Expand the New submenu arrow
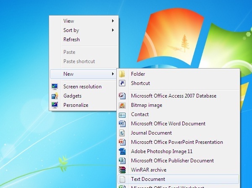This screenshot has width=252, height=188. click(113, 74)
